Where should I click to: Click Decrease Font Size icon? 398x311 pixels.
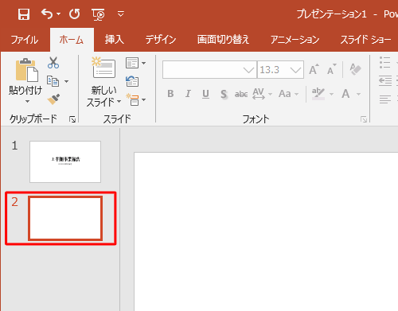pyautogui.click(x=331, y=70)
